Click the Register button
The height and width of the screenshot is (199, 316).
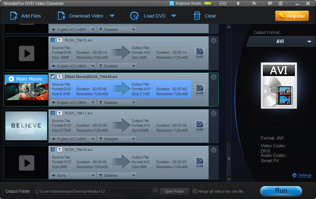[x=292, y=16]
